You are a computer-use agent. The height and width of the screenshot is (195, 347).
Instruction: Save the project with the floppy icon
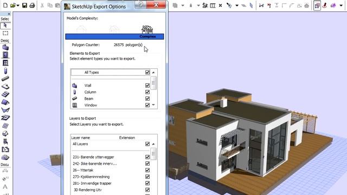point(24,5)
